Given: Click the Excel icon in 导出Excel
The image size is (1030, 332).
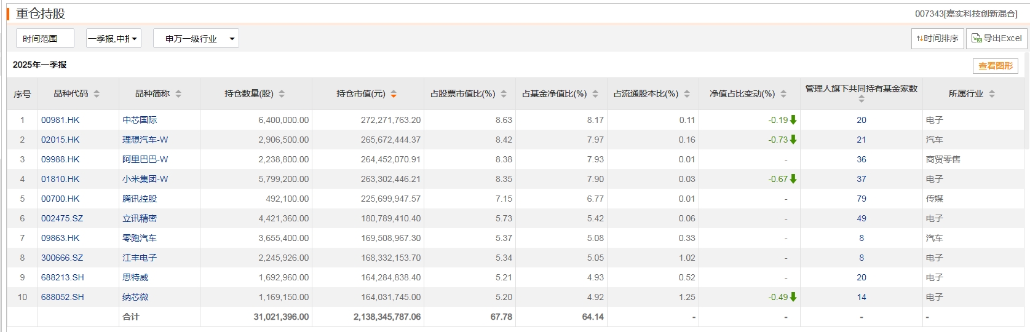Looking at the screenshot, I should tap(977, 38).
